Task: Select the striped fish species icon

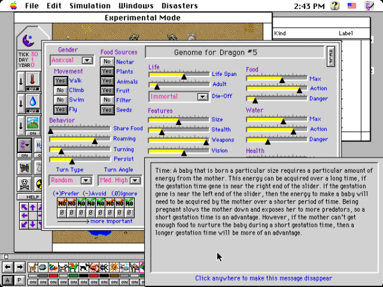Action: [53, 267]
